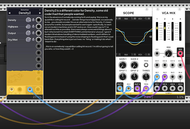Click the Scope OFST 1 knob
190x129 pixels.
123,76
